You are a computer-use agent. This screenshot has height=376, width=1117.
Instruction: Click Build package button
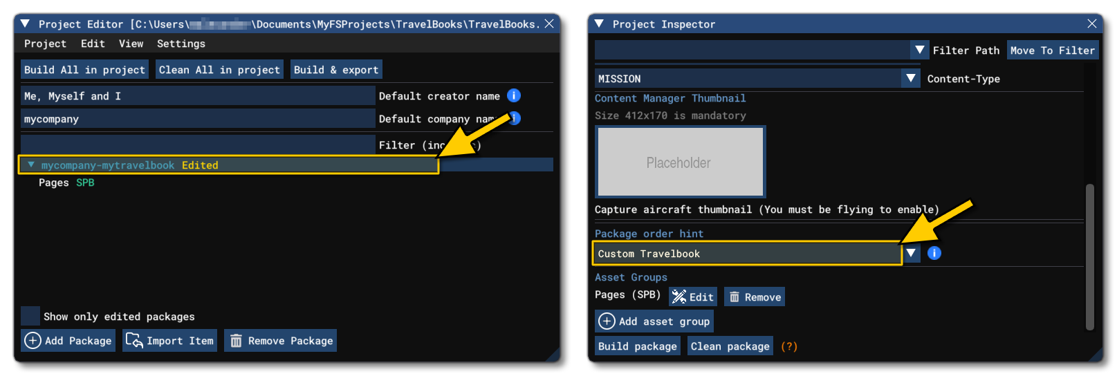coord(638,346)
